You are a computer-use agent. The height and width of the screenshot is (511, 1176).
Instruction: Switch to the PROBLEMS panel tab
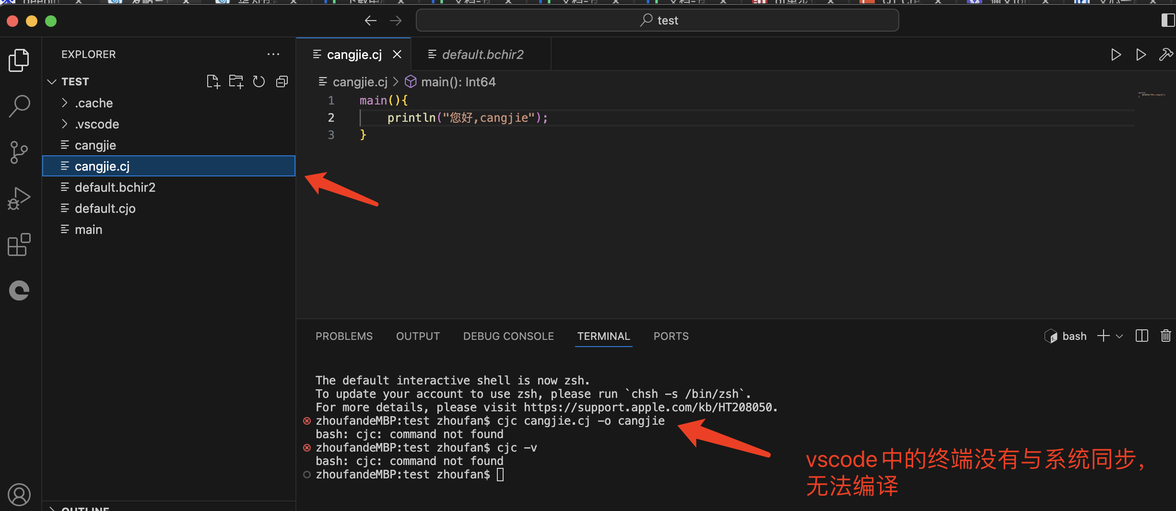point(344,336)
